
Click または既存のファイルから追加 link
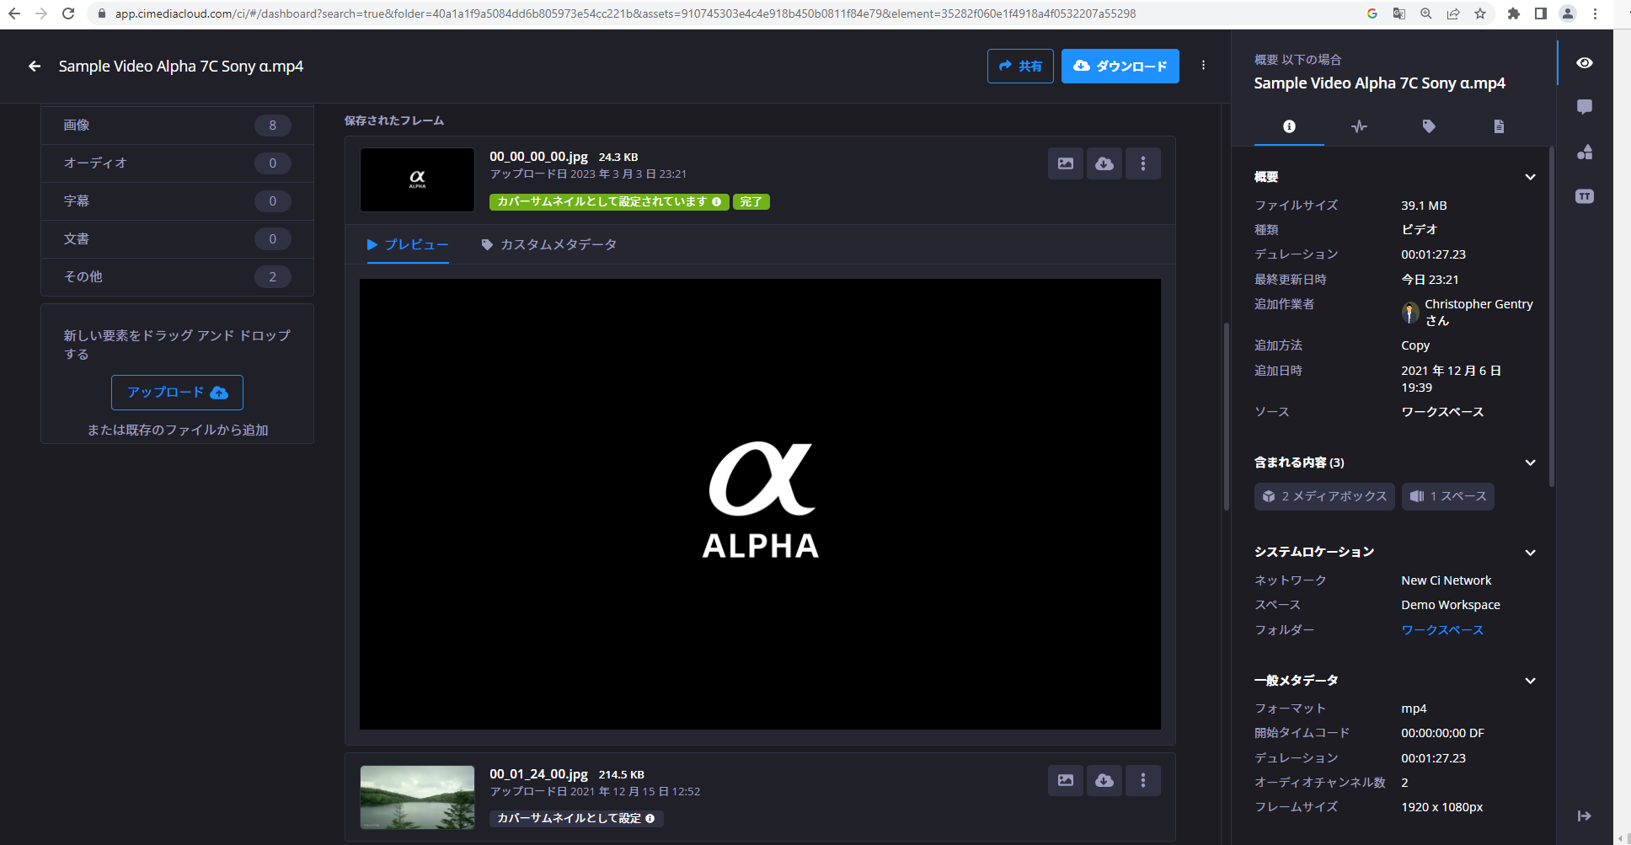178,430
